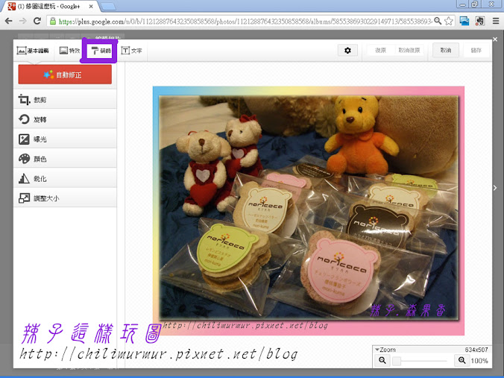504x378 pixels.
Task: Open the 曝光 exposure tool
Action: point(65,139)
